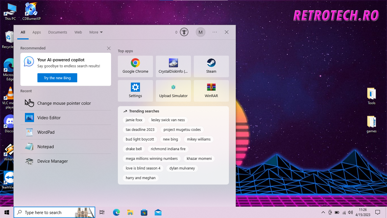Select This PC desktop icon

coord(10,12)
